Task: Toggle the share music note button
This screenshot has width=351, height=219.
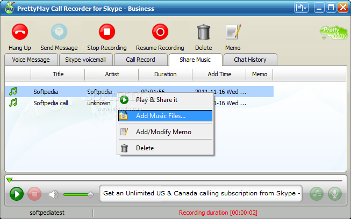Action: pyautogui.click(x=317, y=194)
